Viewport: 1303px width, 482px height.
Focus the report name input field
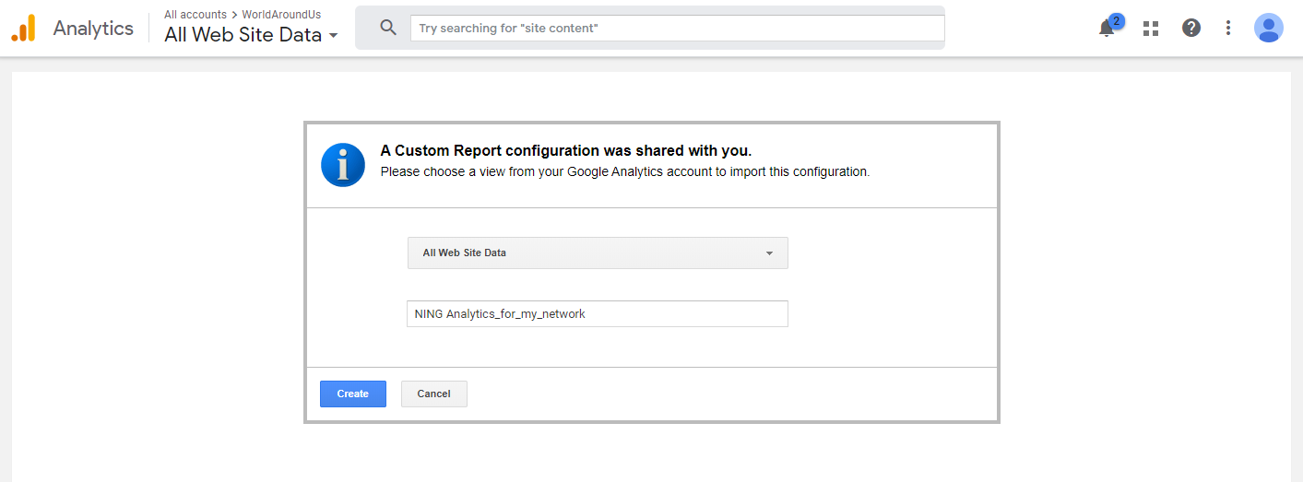pyautogui.click(x=598, y=313)
